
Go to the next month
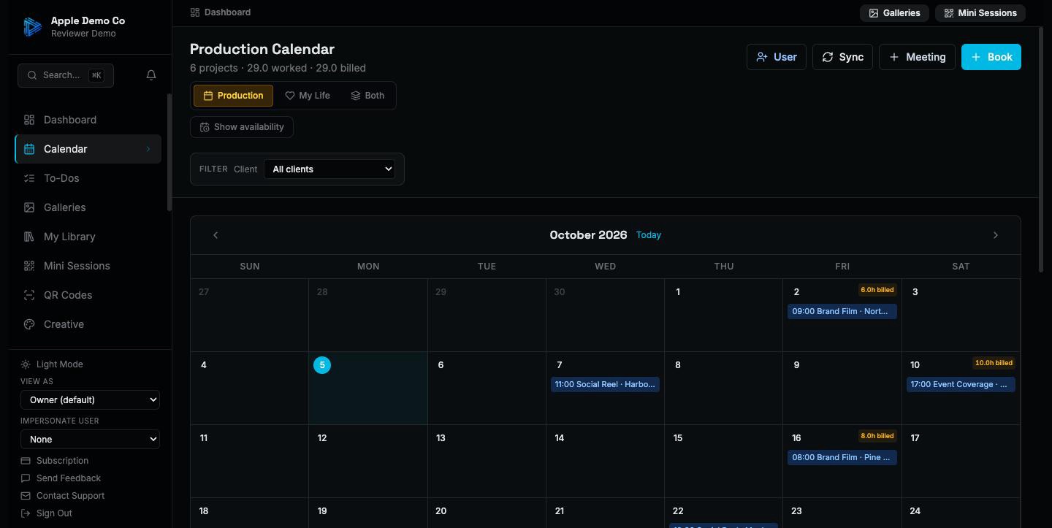(x=995, y=235)
